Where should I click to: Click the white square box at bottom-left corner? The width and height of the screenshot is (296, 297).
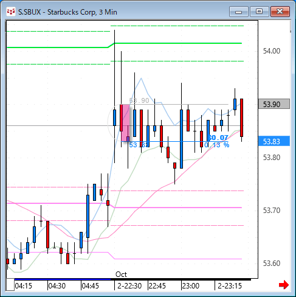pyautogui.click(x=10, y=285)
